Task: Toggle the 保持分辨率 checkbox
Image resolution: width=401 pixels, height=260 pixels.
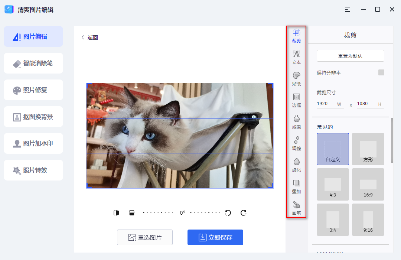Action: click(381, 72)
